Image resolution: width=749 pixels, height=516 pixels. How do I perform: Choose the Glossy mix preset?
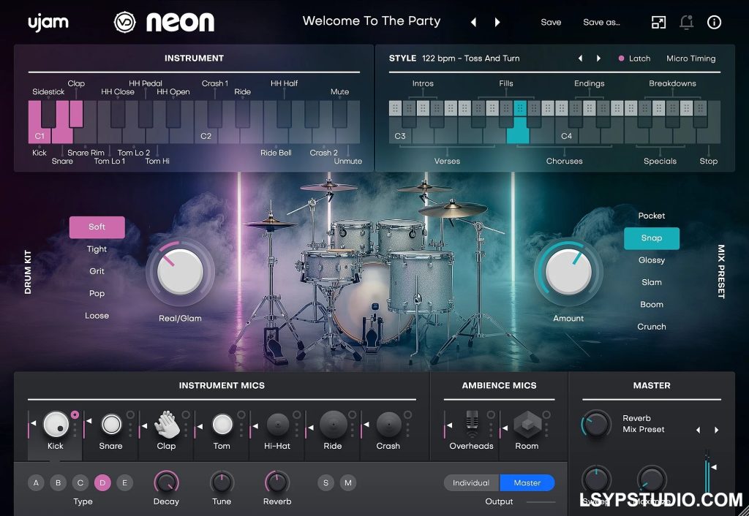tap(652, 259)
